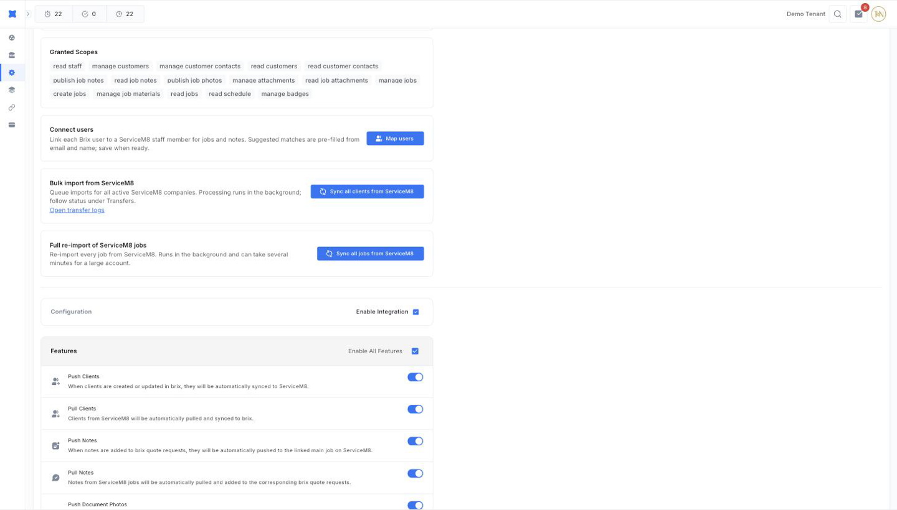Click the Map users button

(x=395, y=139)
